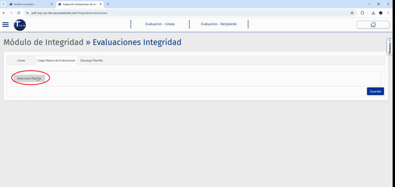Open browser downloads icon
The image size is (395, 187).
(x=373, y=13)
